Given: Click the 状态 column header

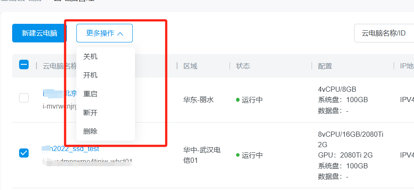Looking at the screenshot, I should (243, 66).
